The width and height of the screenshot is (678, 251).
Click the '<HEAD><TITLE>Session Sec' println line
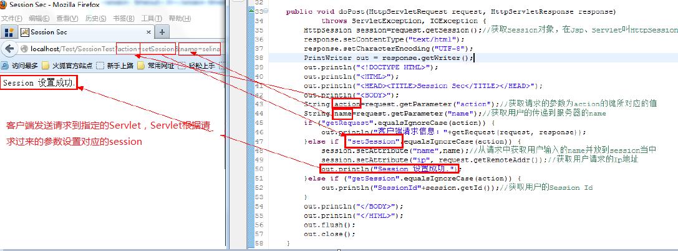(x=423, y=86)
